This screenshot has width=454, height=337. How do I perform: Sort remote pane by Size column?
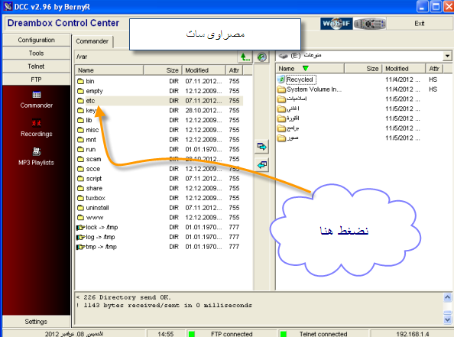163,70
